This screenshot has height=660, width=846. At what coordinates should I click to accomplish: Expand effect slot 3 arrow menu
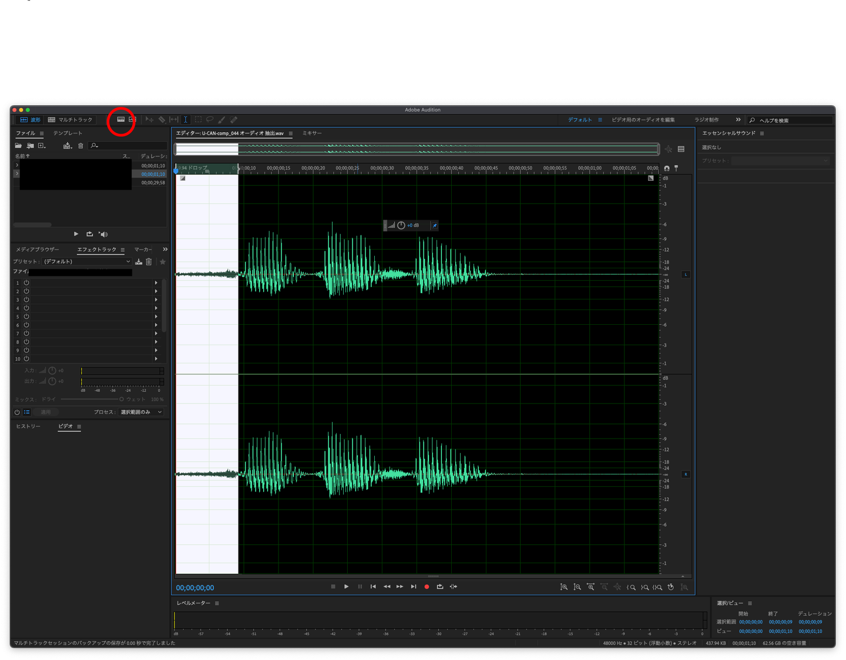156,300
